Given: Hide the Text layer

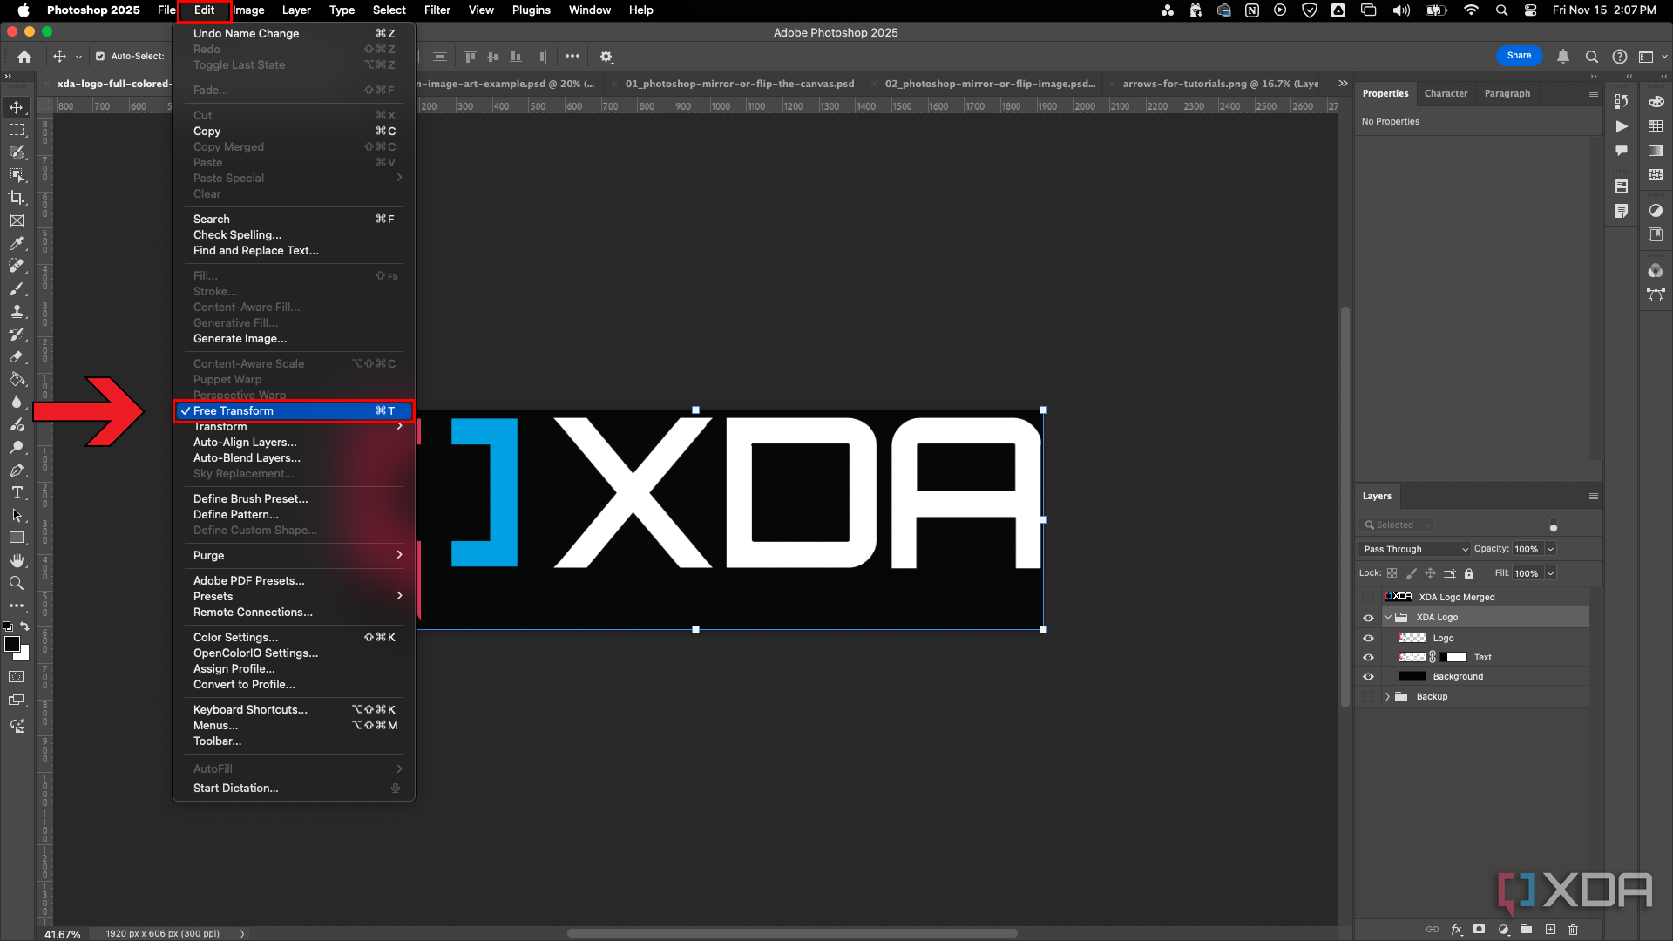Looking at the screenshot, I should tap(1368, 658).
